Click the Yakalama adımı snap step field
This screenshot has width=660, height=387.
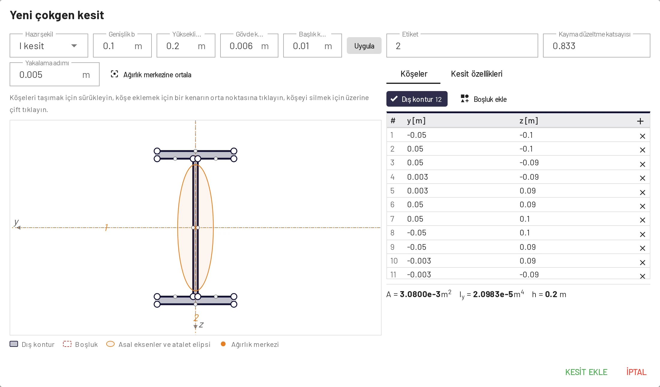point(55,75)
